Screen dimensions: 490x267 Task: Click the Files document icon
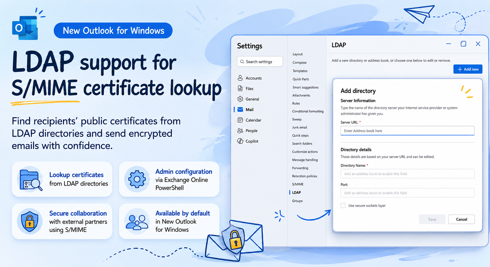(x=240, y=88)
